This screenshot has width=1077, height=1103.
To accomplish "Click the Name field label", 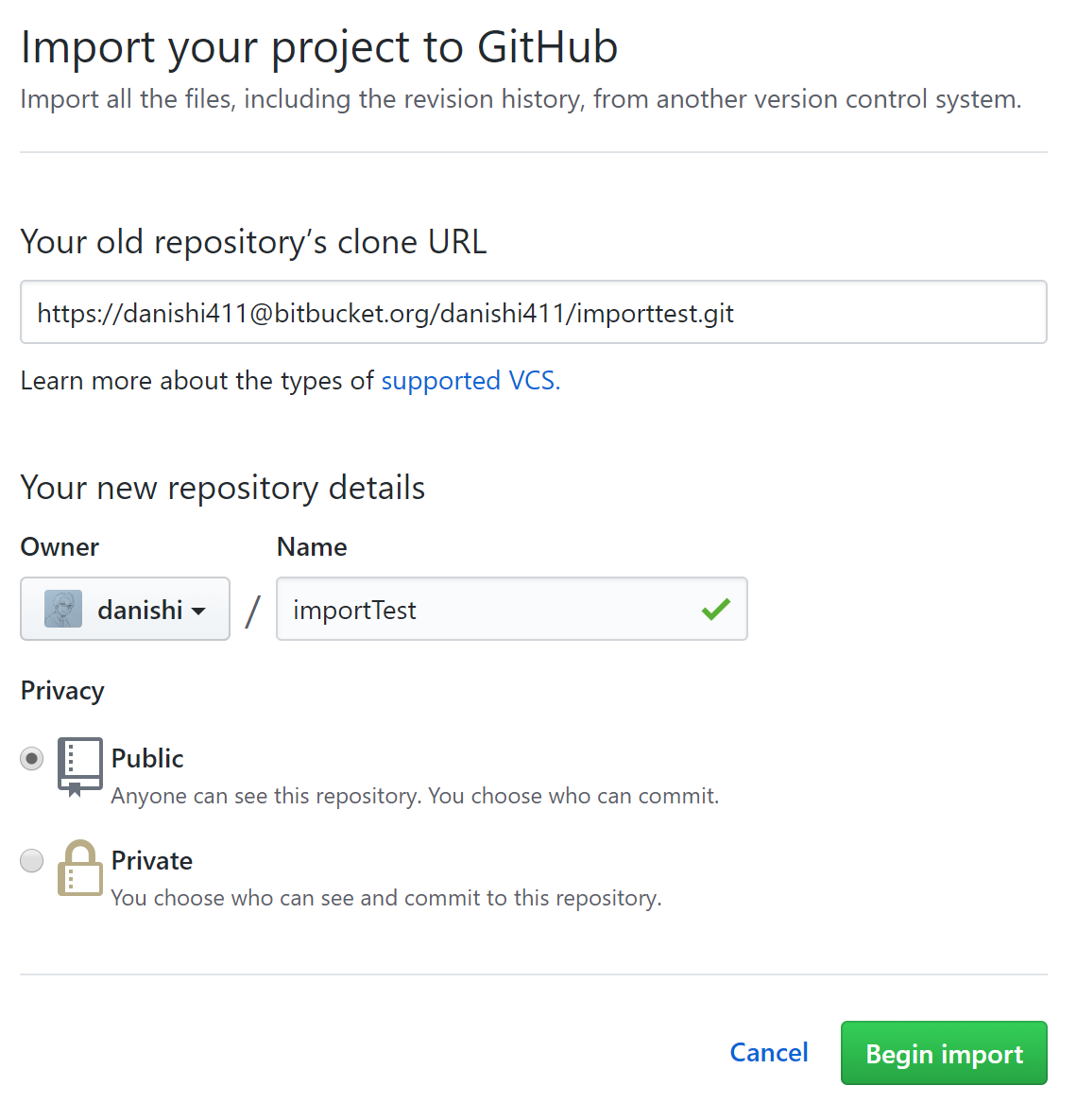I will click(312, 546).
